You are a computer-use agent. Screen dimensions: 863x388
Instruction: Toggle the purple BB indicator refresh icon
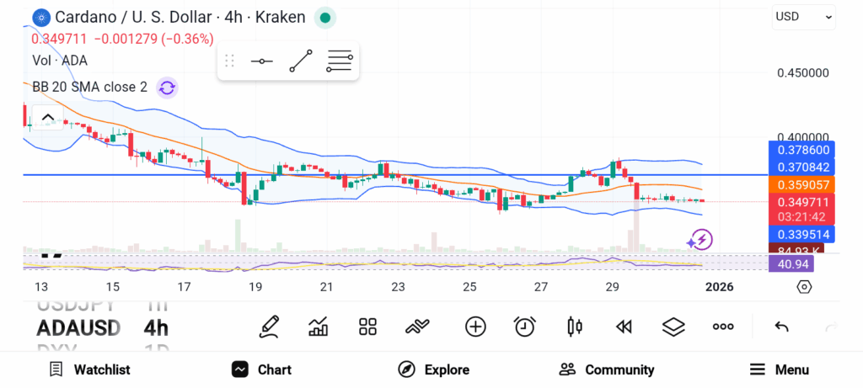(167, 87)
